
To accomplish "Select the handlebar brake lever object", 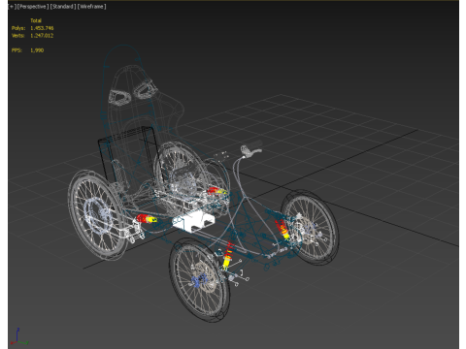I will tap(250, 151).
